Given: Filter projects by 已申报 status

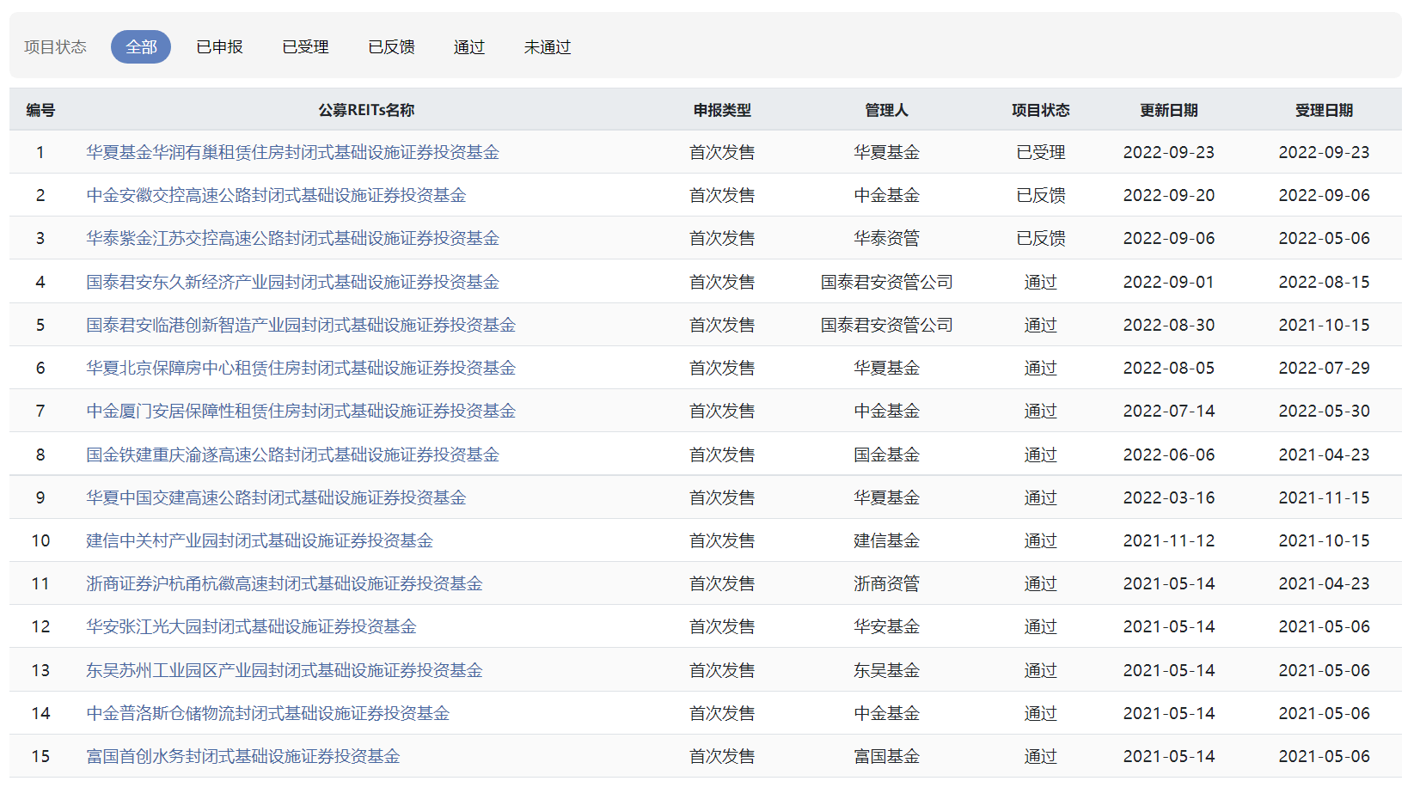Looking at the screenshot, I should pos(219,47).
